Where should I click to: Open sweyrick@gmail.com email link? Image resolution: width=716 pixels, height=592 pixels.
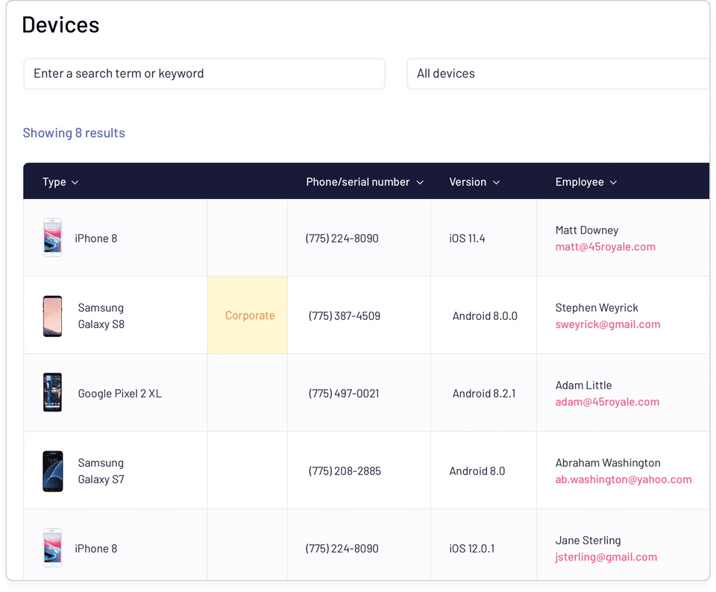pyautogui.click(x=607, y=324)
